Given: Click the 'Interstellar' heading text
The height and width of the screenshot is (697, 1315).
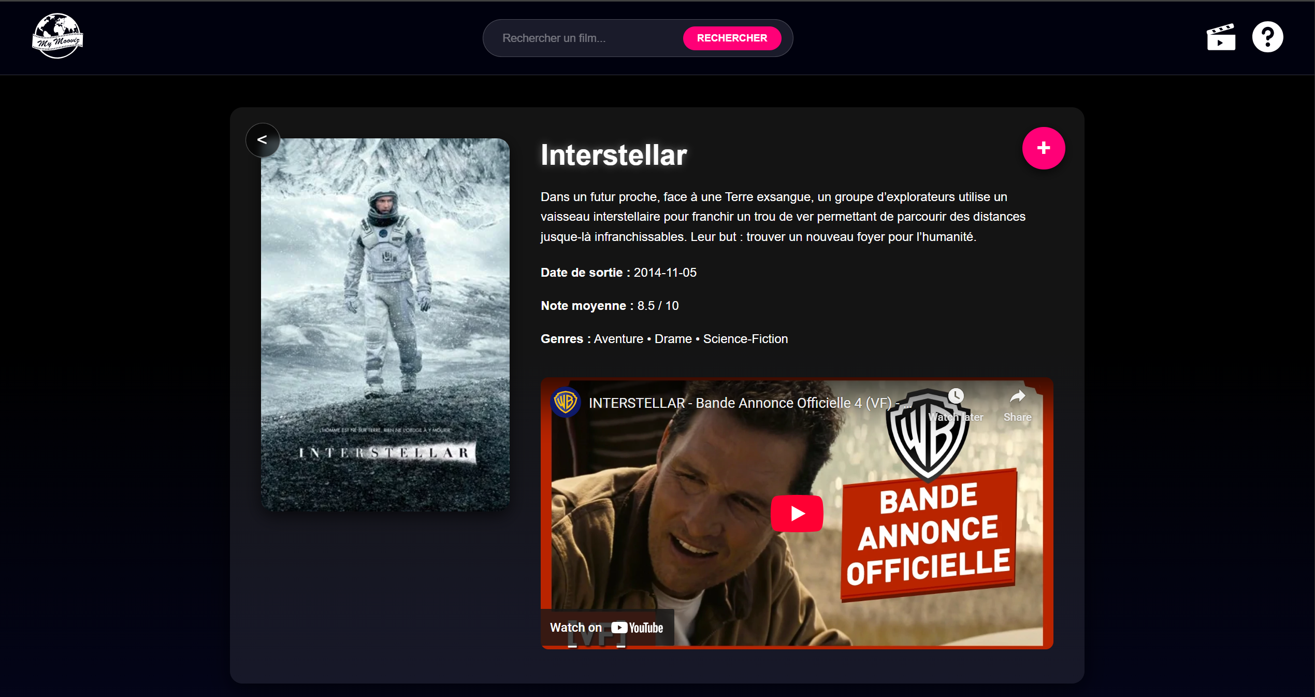Looking at the screenshot, I should pyautogui.click(x=614, y=155).
